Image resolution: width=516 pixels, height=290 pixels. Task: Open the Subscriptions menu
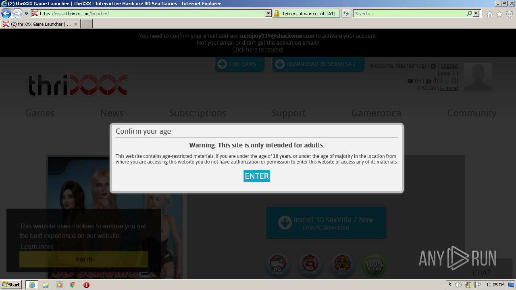[x=198, y=113]
